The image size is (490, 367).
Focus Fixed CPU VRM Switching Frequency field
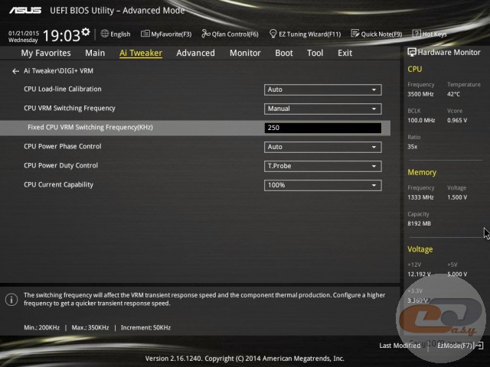click(323, 128)
